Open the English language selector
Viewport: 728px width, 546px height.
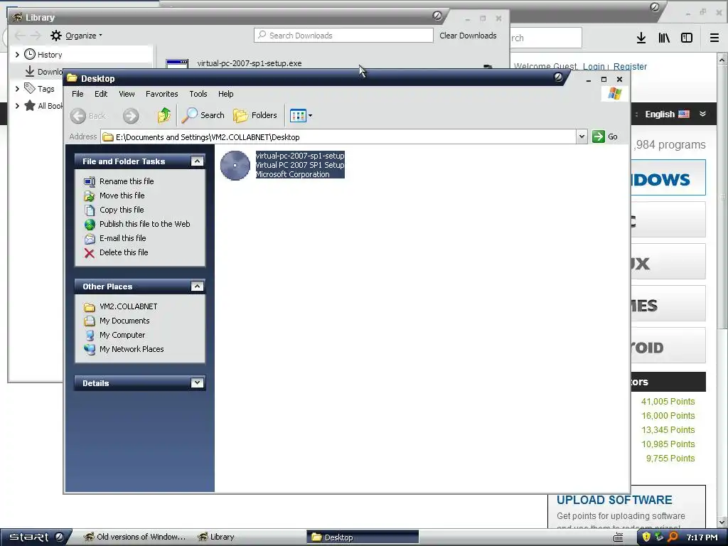[675, 114]
